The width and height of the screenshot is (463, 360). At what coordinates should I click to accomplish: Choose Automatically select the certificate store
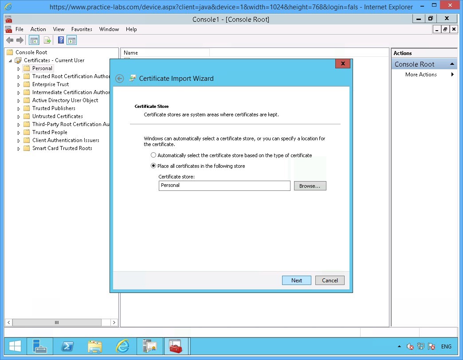click(153, 155)
